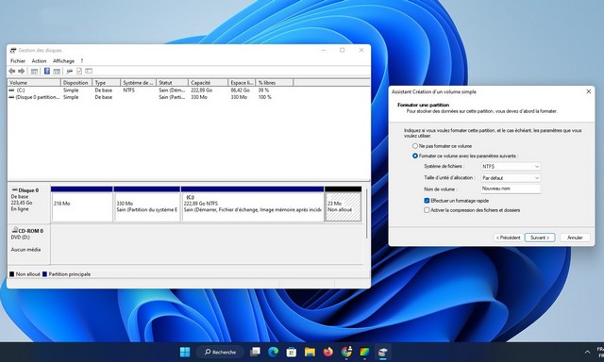Sort by the Statut column header
The width and height of the screenshot is (604, 362).
click(172, 83)
